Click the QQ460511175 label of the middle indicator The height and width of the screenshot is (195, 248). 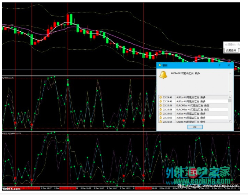[8, 78]
